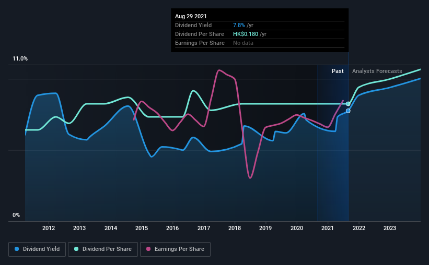Click the 7.8% dividend yield value in tooltip
Image resolution: width=429 pixels, height=265 pixels.
(x=239, y=25)
